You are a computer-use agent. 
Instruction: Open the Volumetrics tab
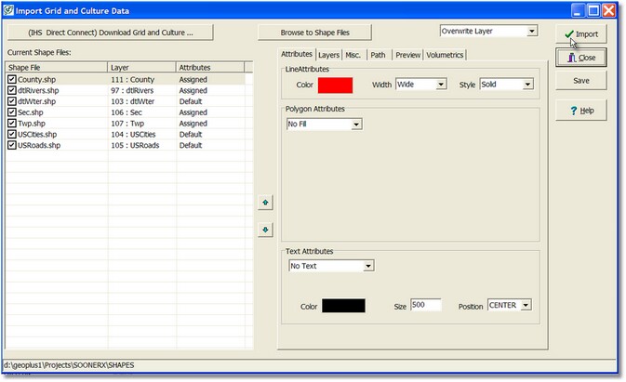coord(445,55)
